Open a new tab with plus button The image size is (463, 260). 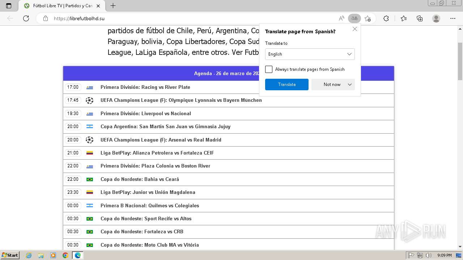[113, 6]
